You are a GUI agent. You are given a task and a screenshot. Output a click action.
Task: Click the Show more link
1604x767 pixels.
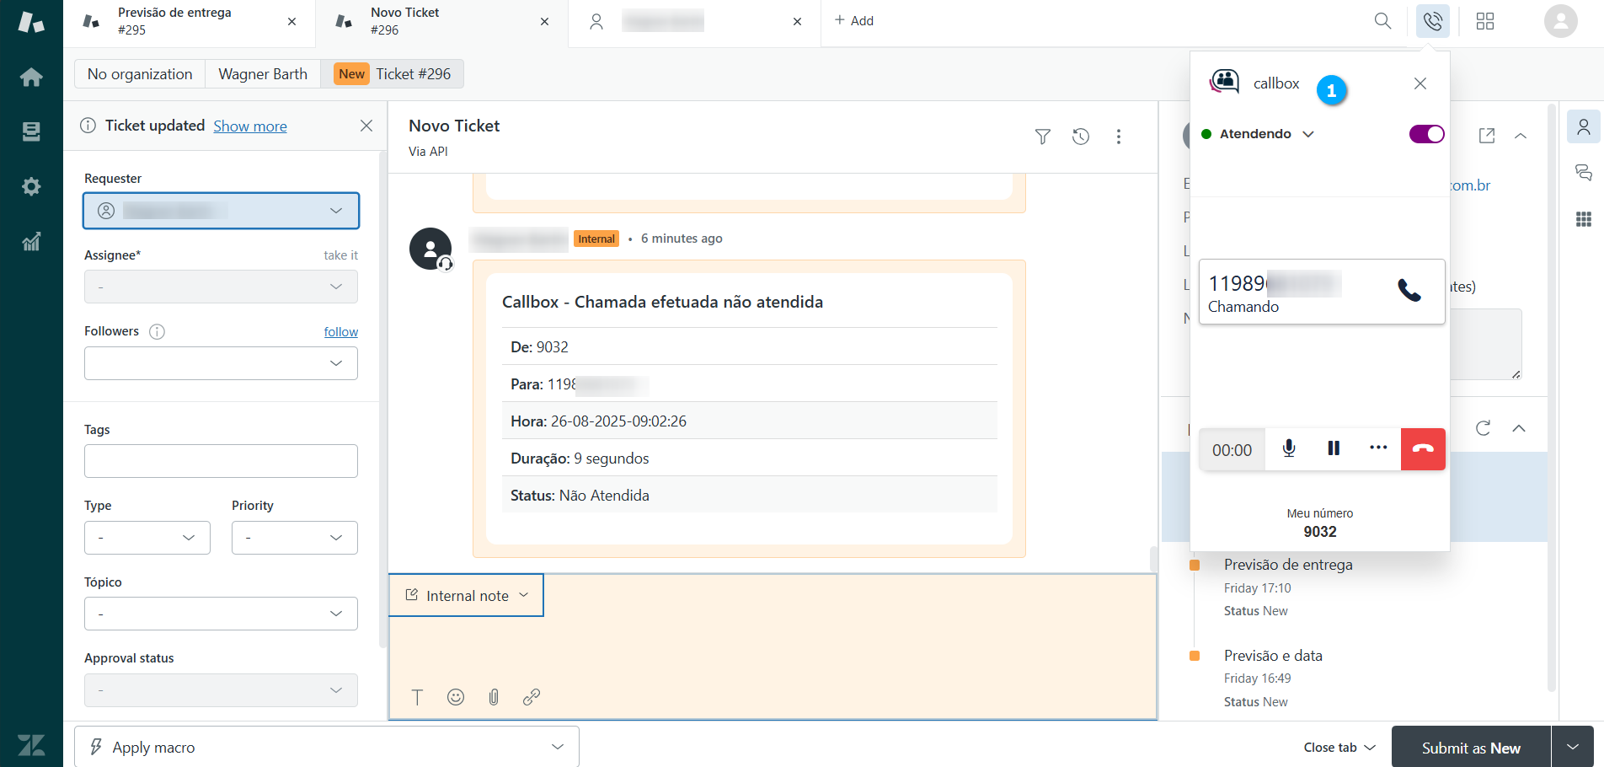point(250,126)
